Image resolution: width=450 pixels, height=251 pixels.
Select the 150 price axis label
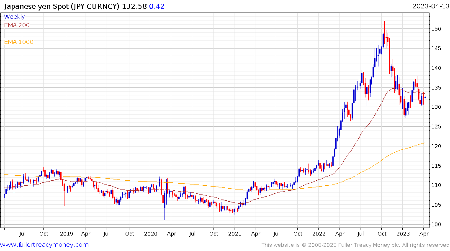(x=436, y=29)
